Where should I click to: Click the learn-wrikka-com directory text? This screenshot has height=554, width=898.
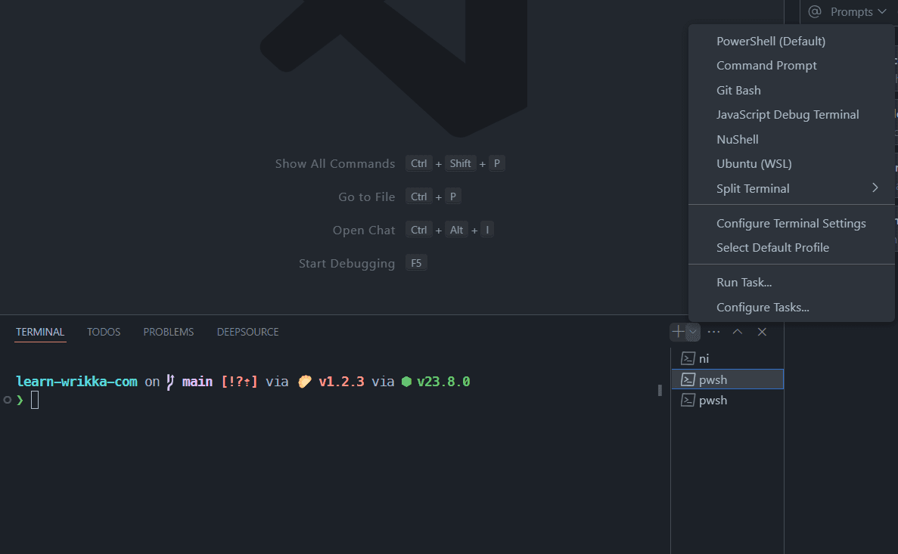pos(76,382)
